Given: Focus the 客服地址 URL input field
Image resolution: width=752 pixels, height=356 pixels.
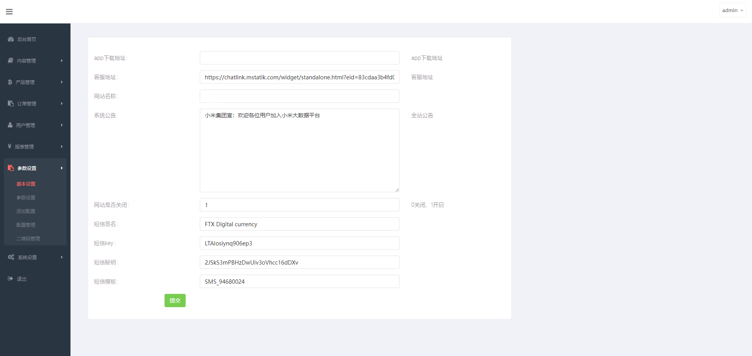Looking at the screenshot, I should click(300, 77).
